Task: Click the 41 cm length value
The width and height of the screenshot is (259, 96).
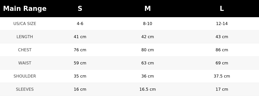Action: (80, 37)
